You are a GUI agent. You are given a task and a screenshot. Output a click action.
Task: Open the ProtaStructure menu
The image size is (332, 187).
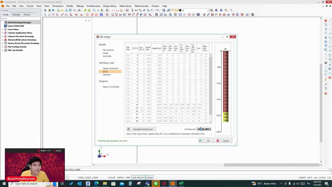93,6
